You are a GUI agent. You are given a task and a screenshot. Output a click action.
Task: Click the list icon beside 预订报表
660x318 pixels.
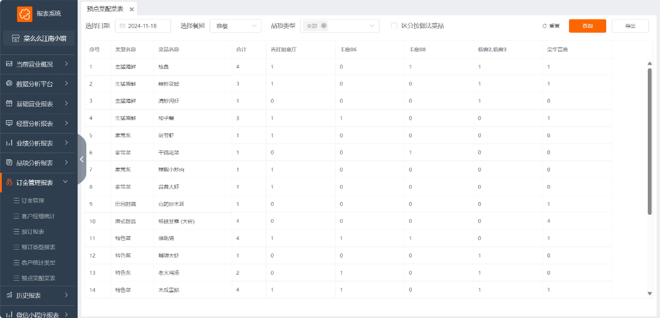(16, 232)
